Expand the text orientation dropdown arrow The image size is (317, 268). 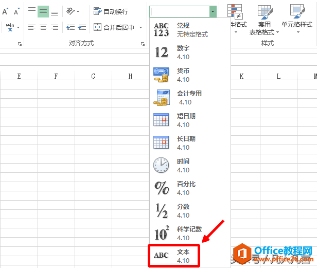[x=78, y=11]
